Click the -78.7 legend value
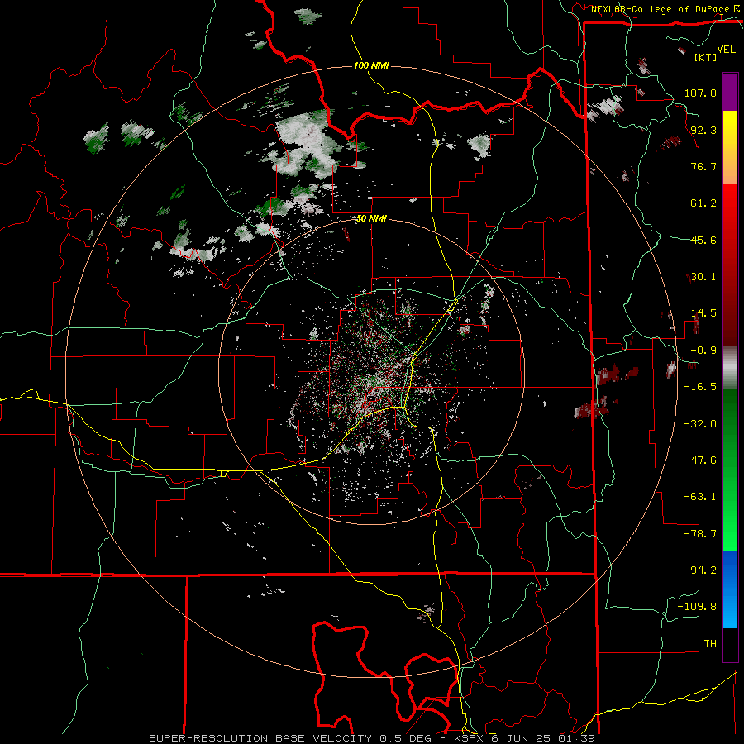The width and height of the screenshot is (744, 744). click(x=700, y=534)
